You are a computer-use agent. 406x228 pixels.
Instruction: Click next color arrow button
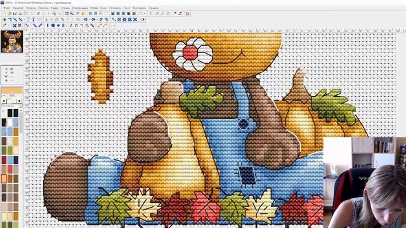tap(20, 101)
